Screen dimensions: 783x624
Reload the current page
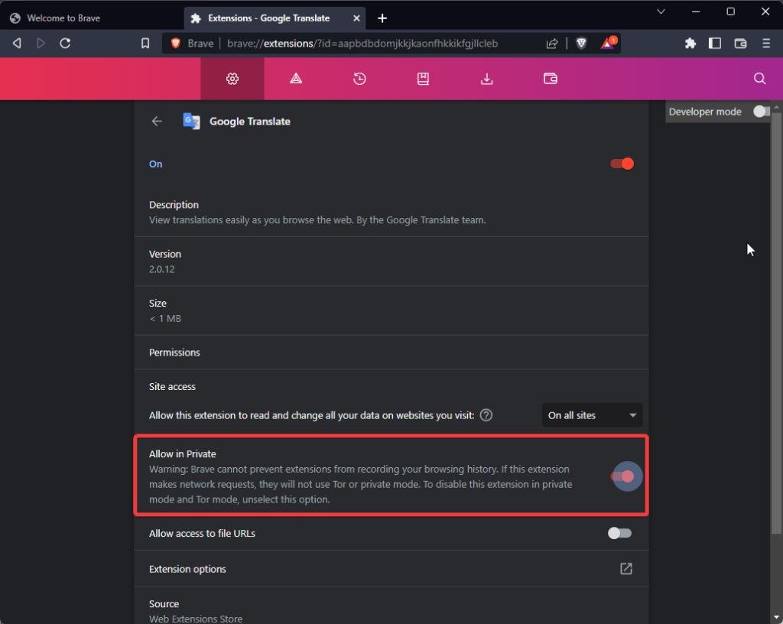tap(65, 44)
